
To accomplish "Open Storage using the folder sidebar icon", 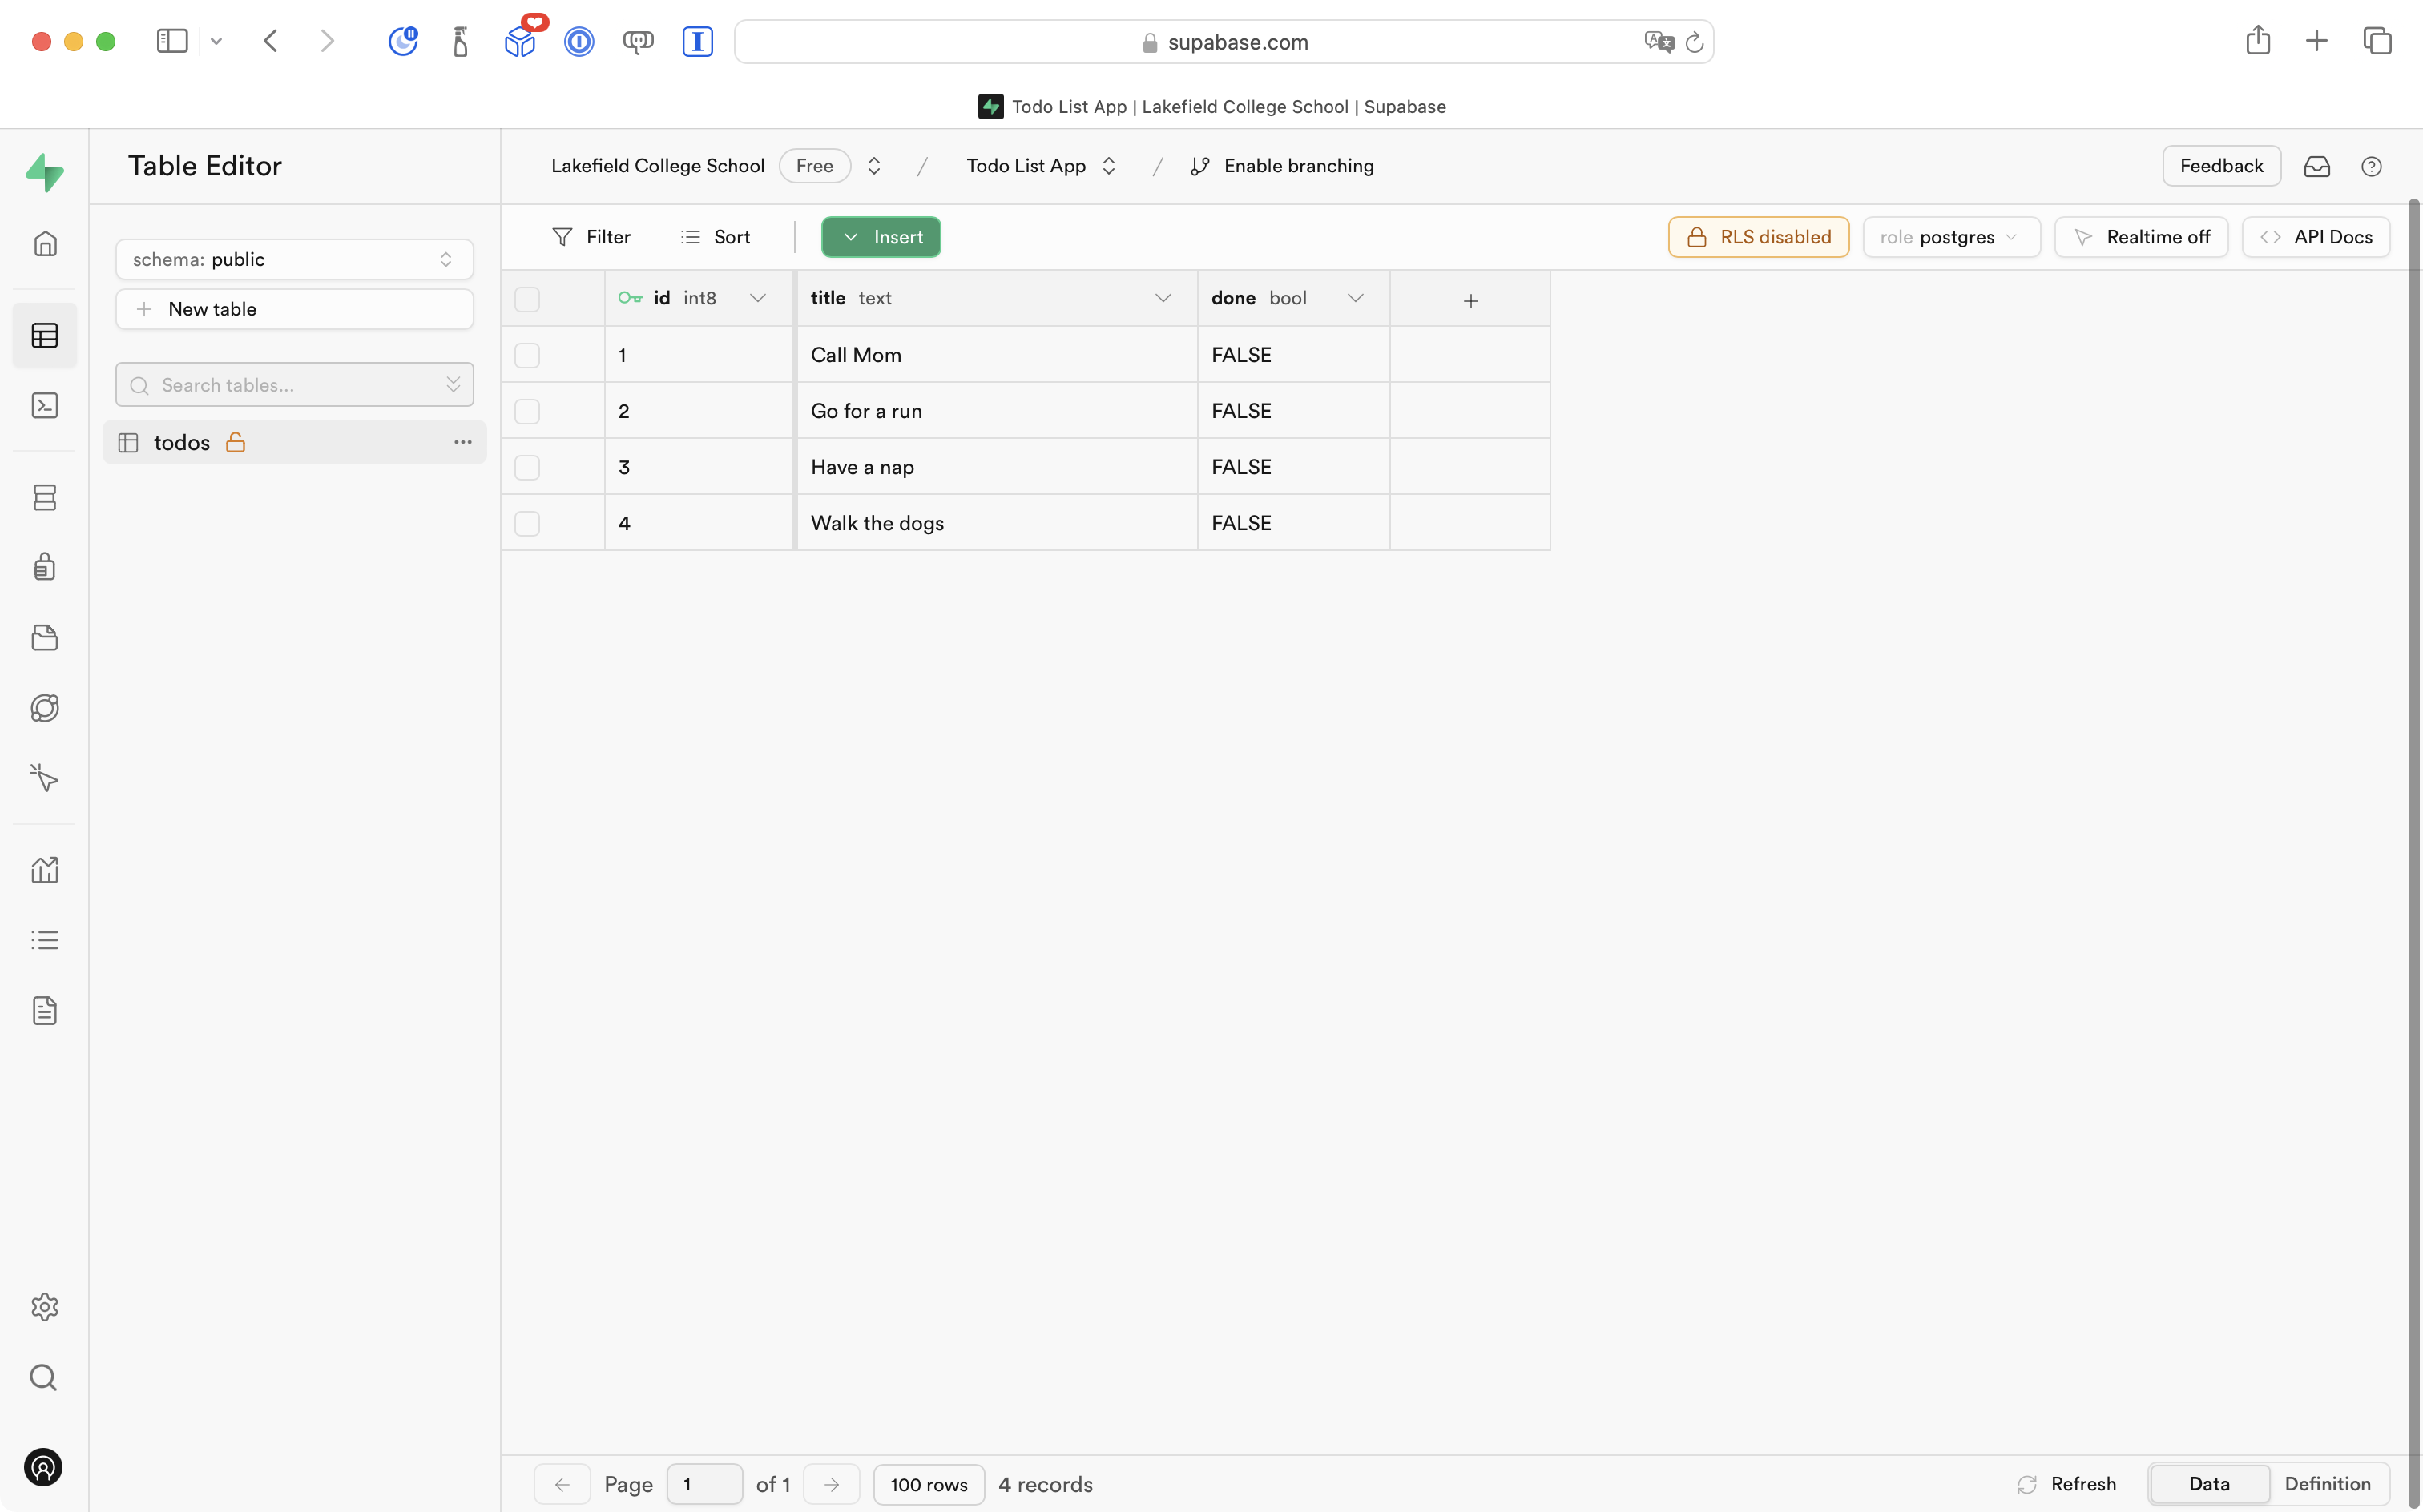I will click(x=45, y=637).
